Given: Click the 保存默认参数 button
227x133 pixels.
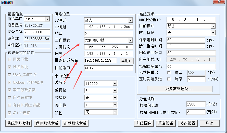Looking at the screenshot, I should click(x=46, y=123).
